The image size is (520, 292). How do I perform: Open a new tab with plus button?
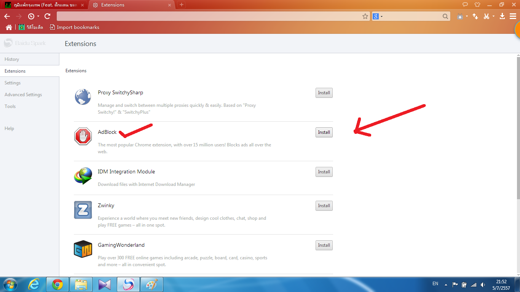pos(182,5)
